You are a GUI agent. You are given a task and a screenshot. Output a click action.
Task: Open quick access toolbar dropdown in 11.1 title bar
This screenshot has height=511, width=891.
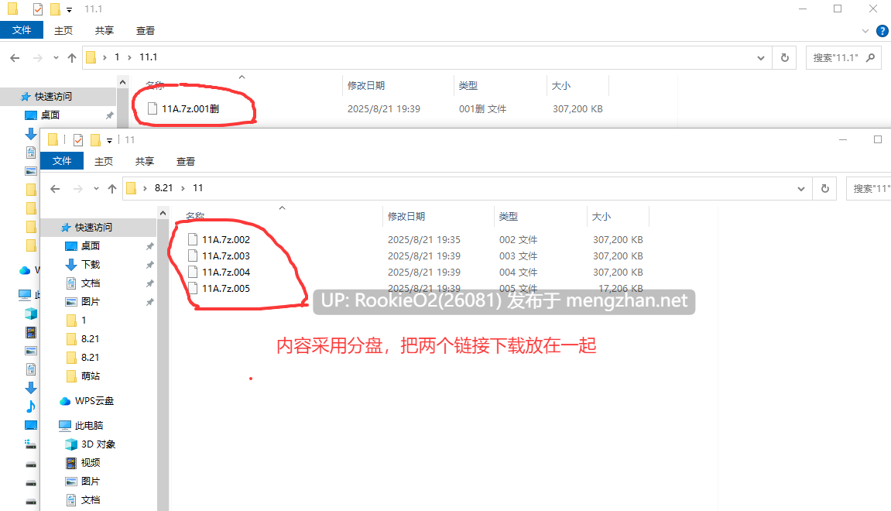click(70, 9)
